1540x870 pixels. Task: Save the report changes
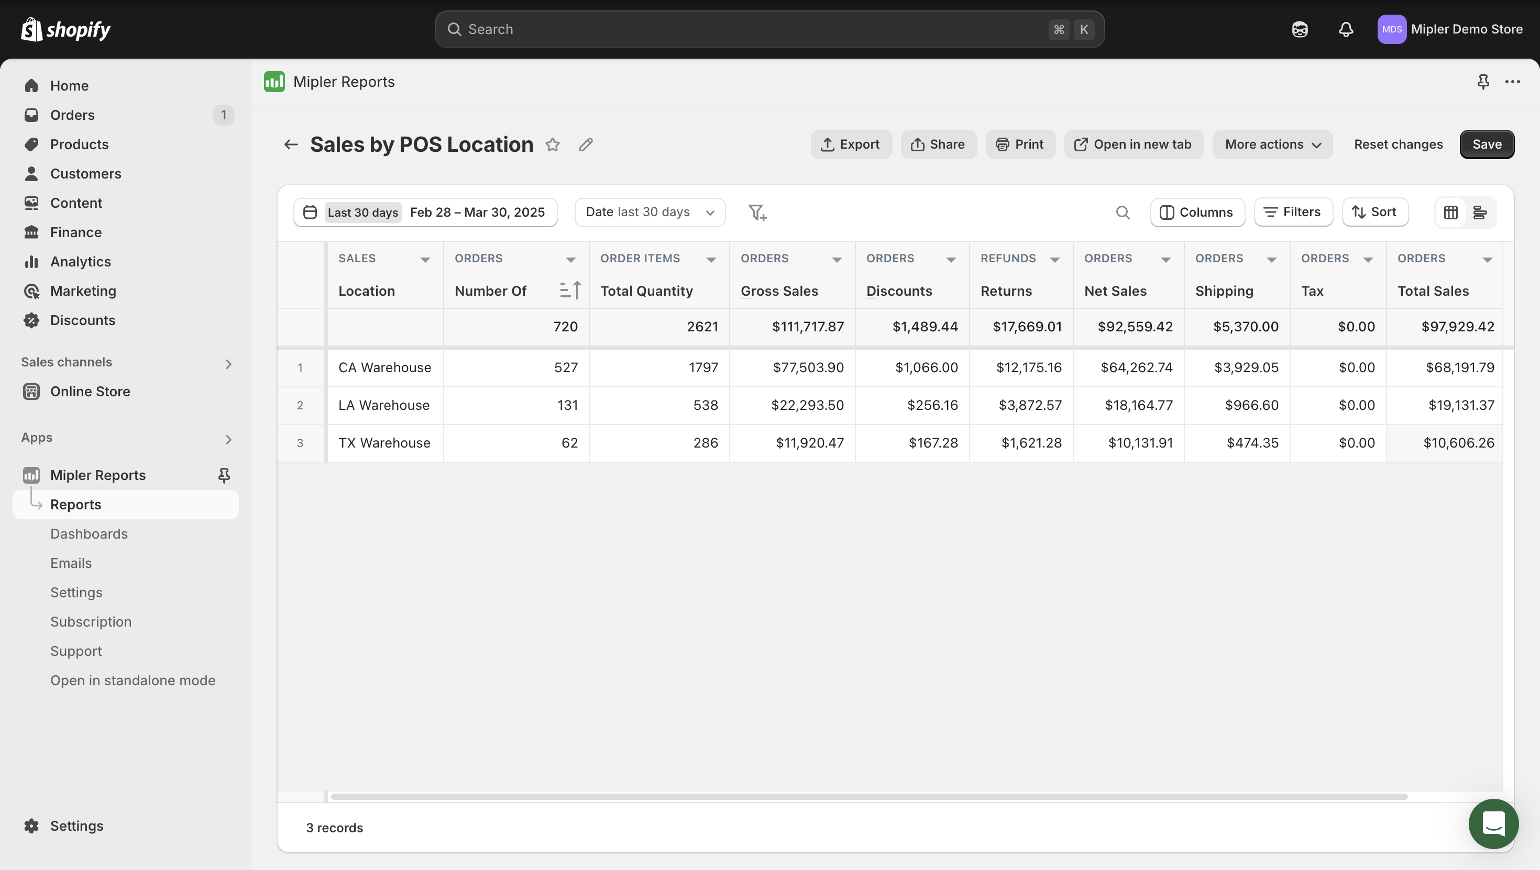point(1487,144)
